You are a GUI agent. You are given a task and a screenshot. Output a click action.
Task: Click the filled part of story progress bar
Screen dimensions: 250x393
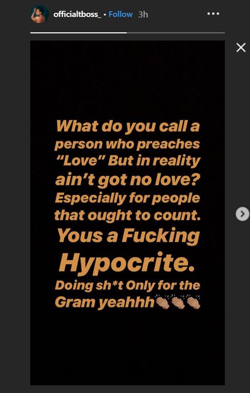coord(79,33)
